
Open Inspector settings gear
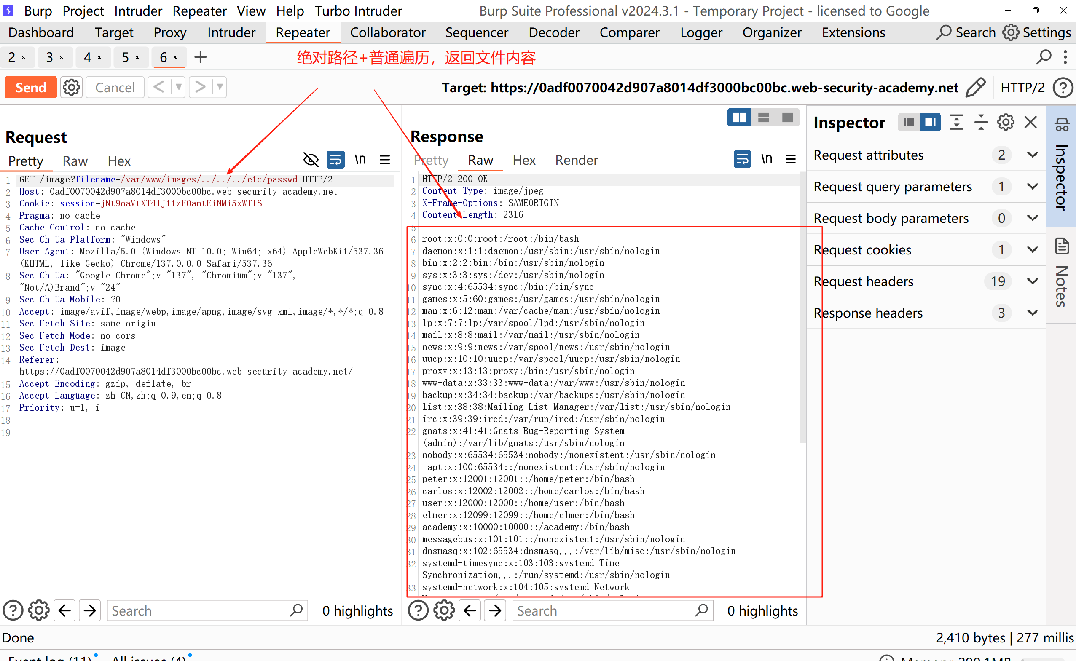tap(1005, 123)
